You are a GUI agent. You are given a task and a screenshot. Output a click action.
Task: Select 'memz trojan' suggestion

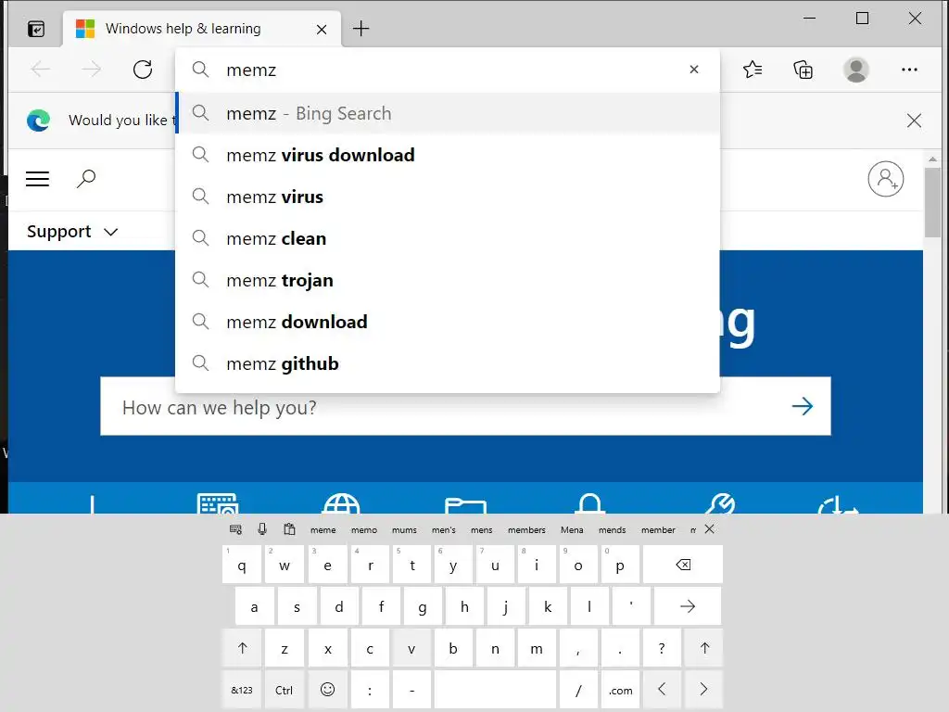click(x=448, y=280)
